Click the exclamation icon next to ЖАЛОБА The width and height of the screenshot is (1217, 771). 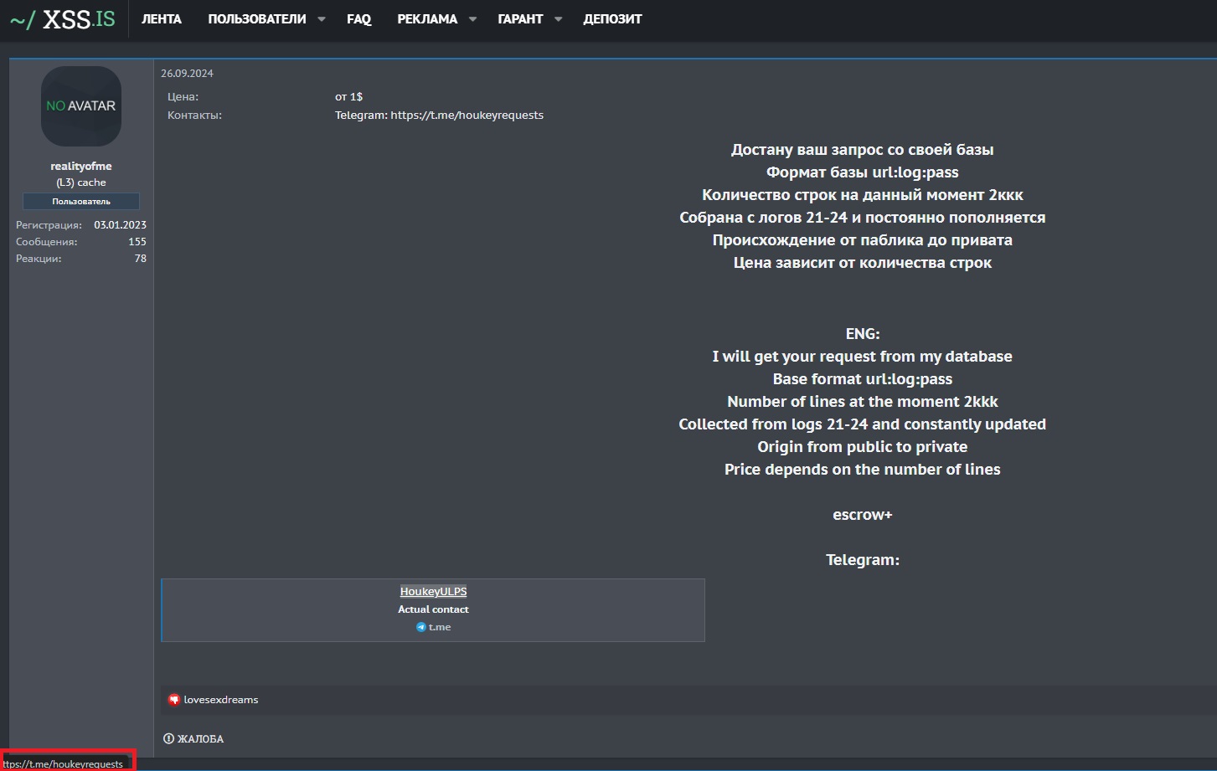(x=168, y=738)
